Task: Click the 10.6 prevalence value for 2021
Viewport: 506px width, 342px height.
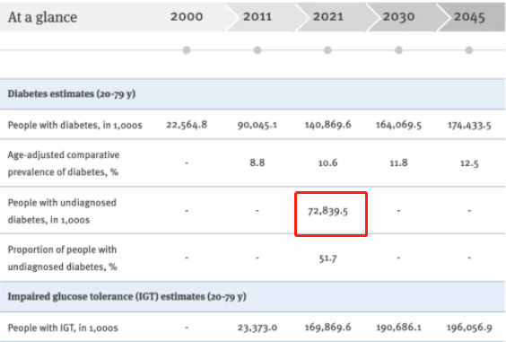Action: pyautogui.click(x=327, y=162)
